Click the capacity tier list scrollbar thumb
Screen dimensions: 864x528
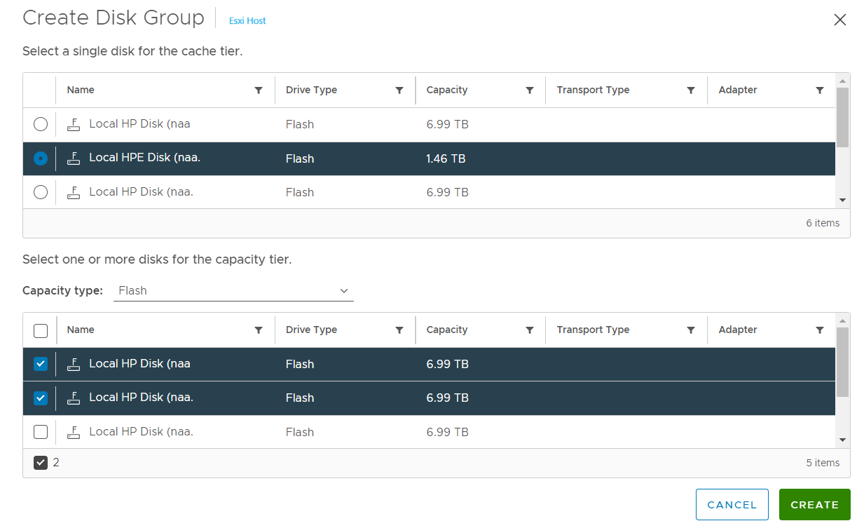tap(843, 362)
